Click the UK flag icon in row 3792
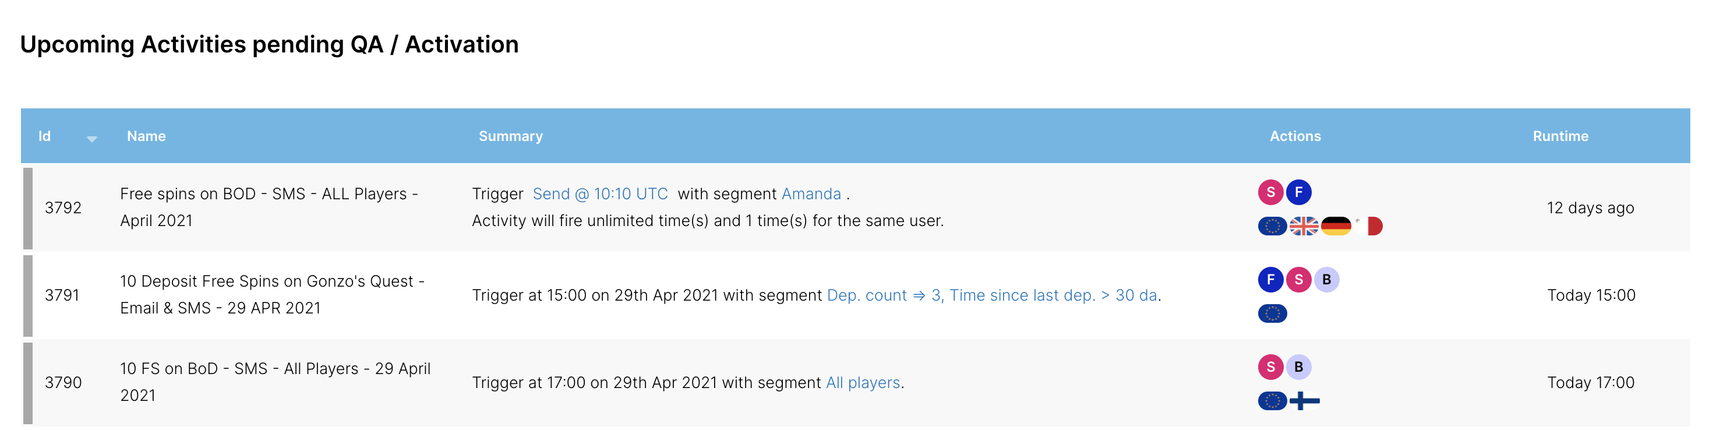This screenshot has width=1709, height=430. coord(1304,226)
